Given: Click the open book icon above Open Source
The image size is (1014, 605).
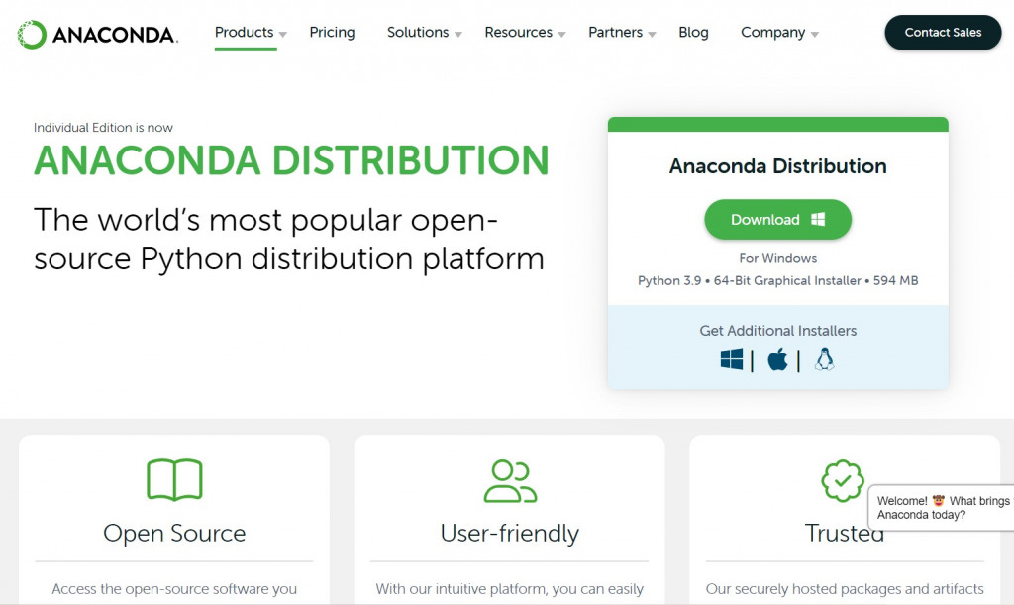Looking at the screenshot, I should (174, 479).
